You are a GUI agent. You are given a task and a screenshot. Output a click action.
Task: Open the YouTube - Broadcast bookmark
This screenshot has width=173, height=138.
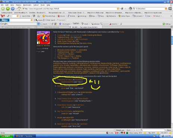pos(38,13)
